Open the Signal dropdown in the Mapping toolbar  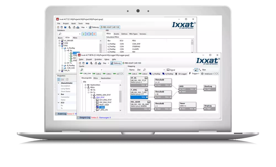[193, 70]
